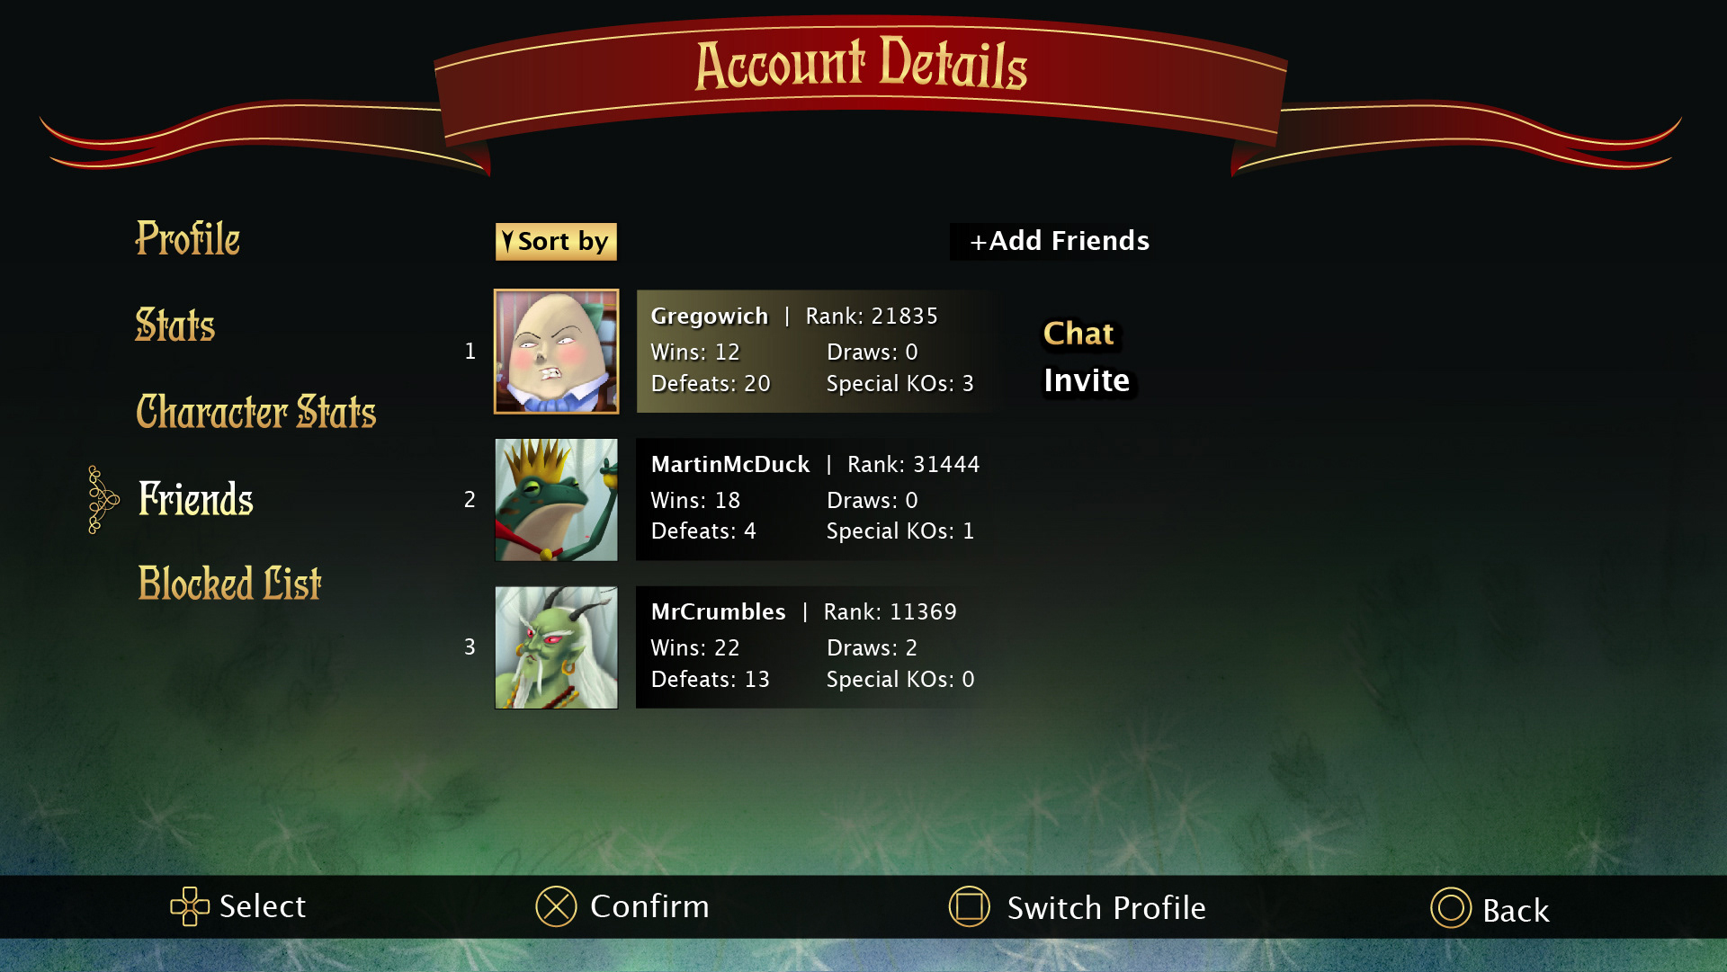Click the ornamental Friends selection marker
The image size is (1727, 972).
(x=103, y=500)
